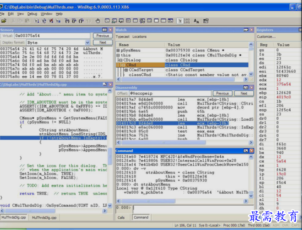The width and height of the screenshot is (302, 230).
Task: Open the Locals window via toolbar icon
Action: click(121, 20)
